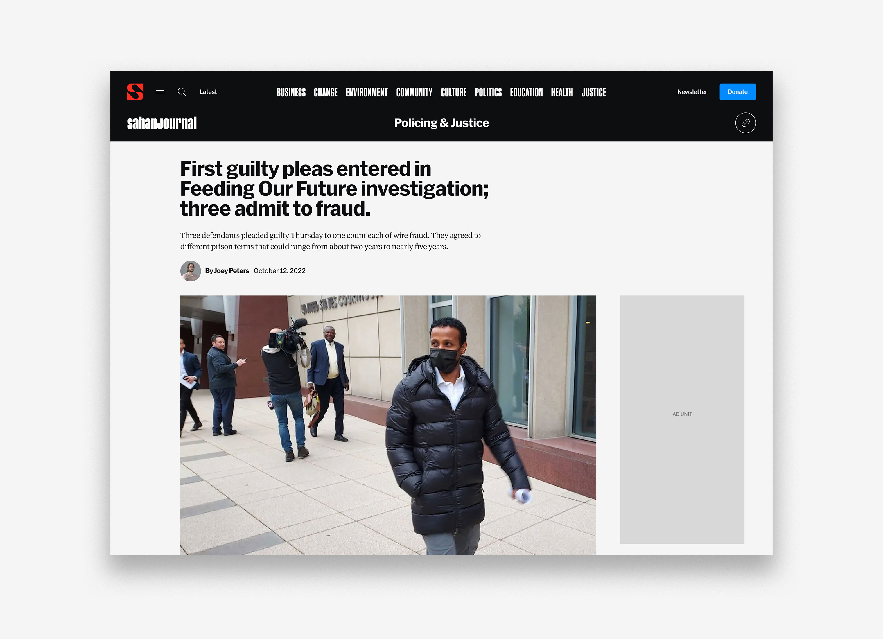This screenshot has width=883, height=639.
Task: Click the red S logo icon
Action: click(135, 92)
